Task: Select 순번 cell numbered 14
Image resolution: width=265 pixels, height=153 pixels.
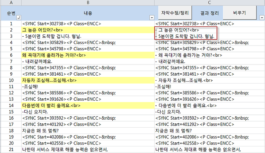Action: coord(11,105)
